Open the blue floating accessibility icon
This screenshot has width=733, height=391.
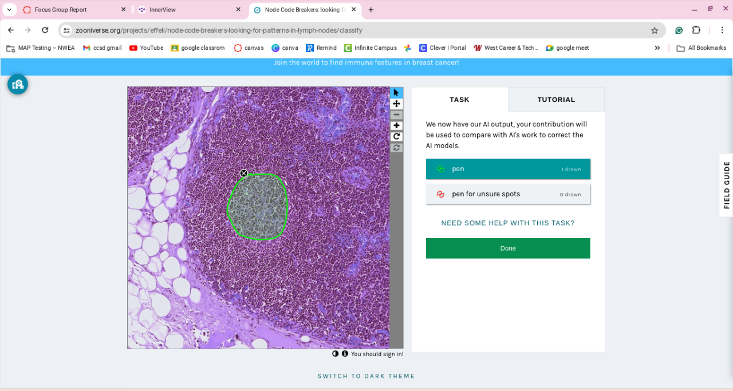click(18, 84)
